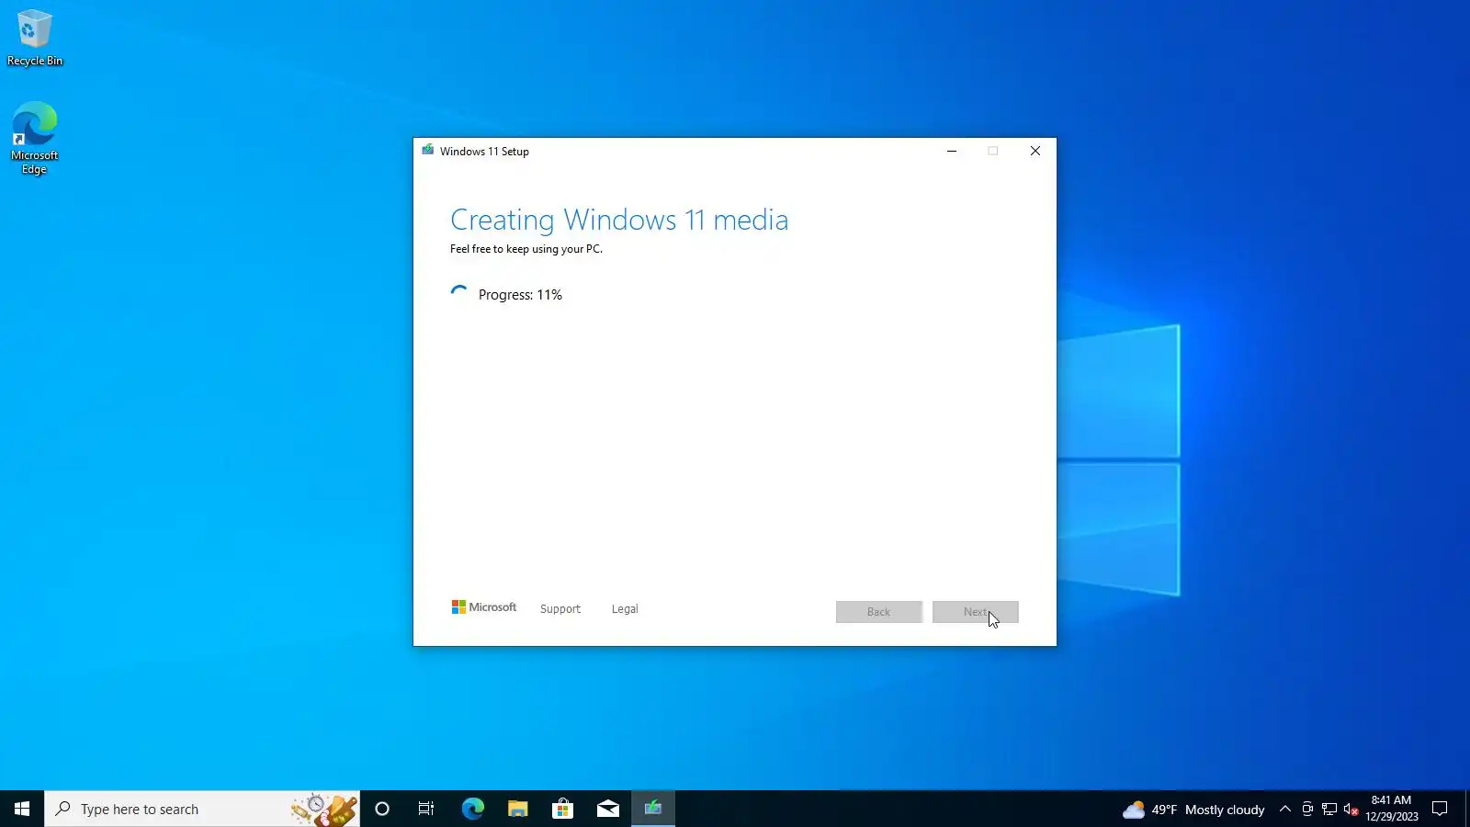Click the 'Feel free to keep using your PC' text

pyautogui.click(x=526, y=249)
